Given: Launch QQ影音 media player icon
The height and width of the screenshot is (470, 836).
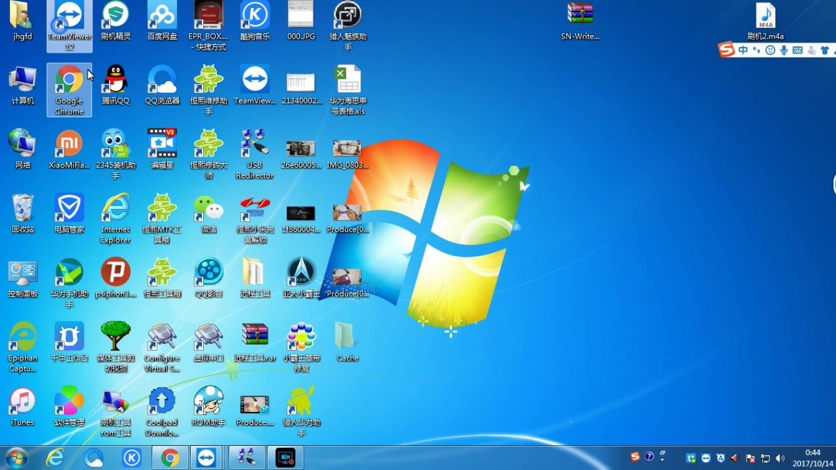Looking at the screenshot, I should coord(208,278).
